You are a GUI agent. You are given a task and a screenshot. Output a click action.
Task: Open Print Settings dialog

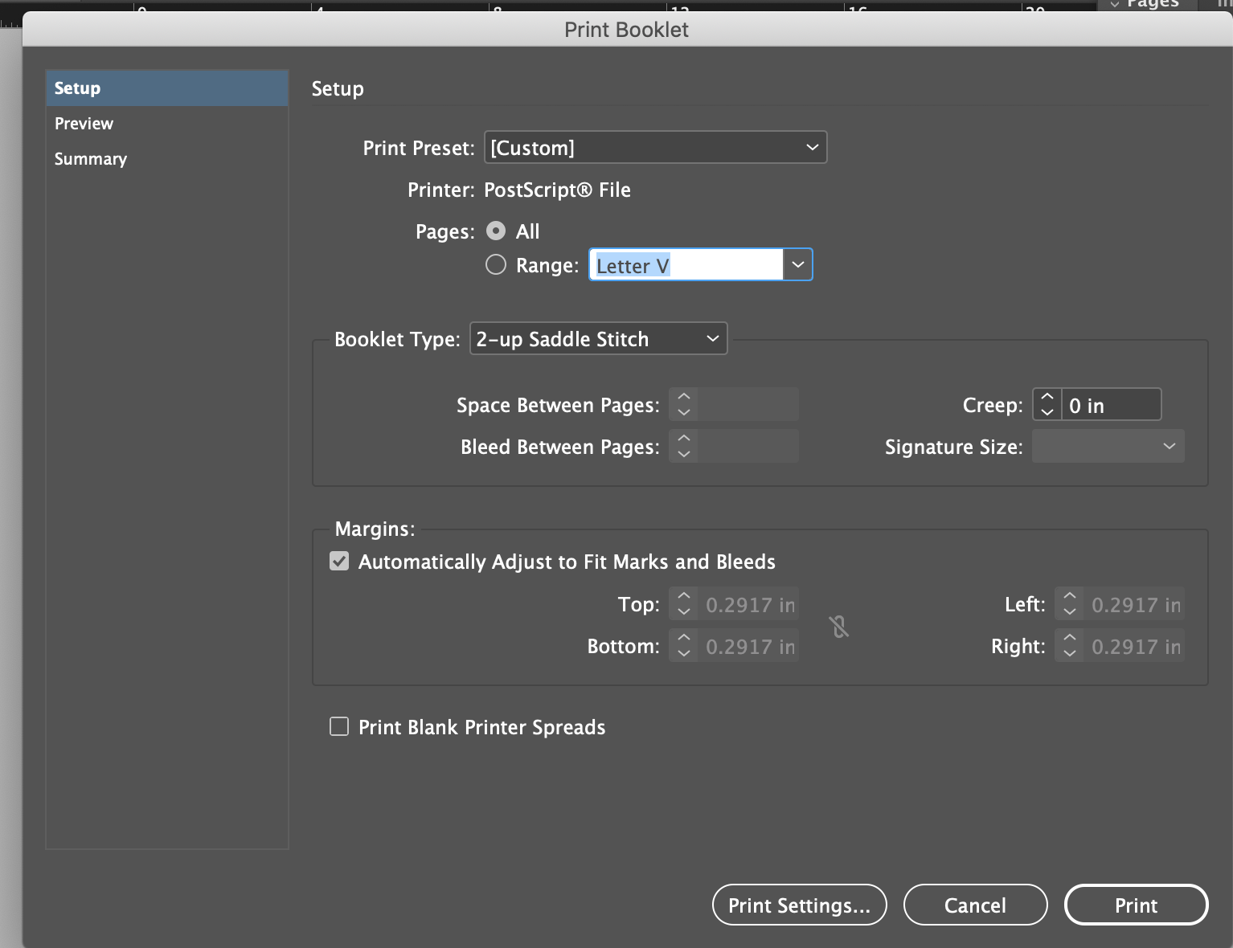(x=798, y=905)
